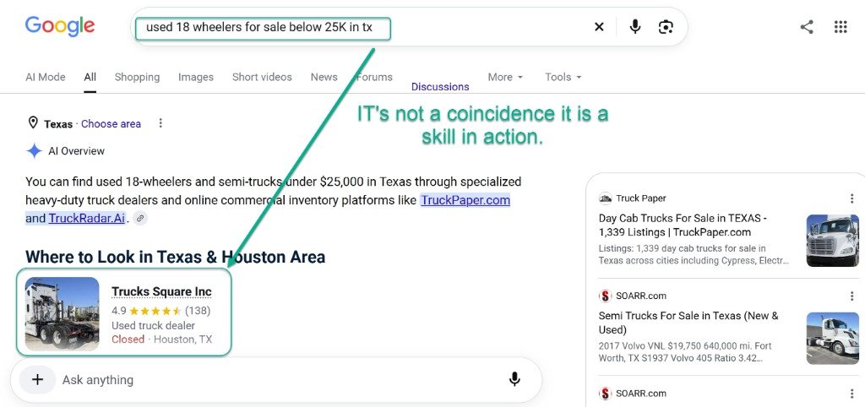Open the Google apps grid

click(841, 26)
